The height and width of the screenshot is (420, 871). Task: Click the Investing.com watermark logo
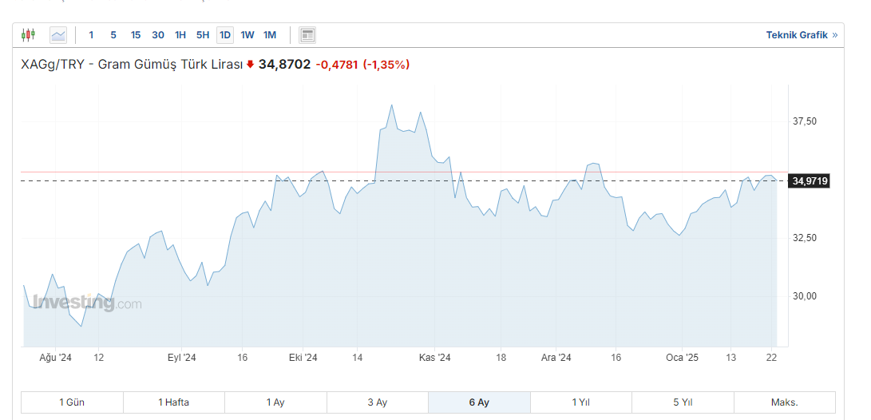click(87, 303)
